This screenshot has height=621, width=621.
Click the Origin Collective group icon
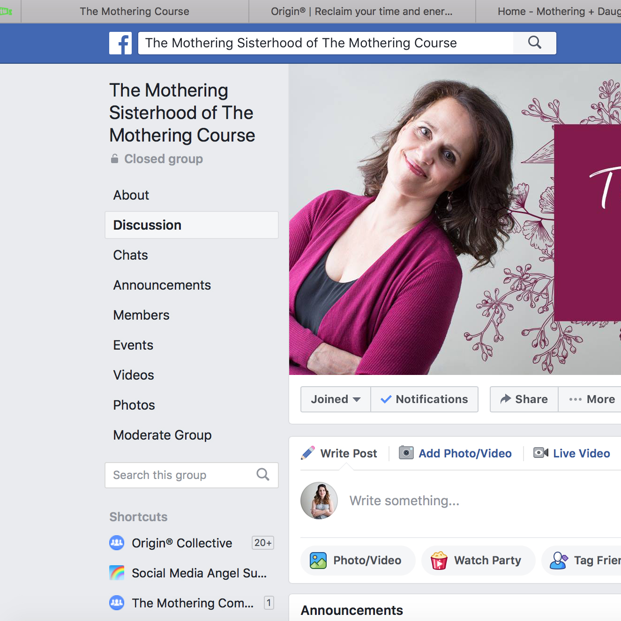(x=117, y=543)
